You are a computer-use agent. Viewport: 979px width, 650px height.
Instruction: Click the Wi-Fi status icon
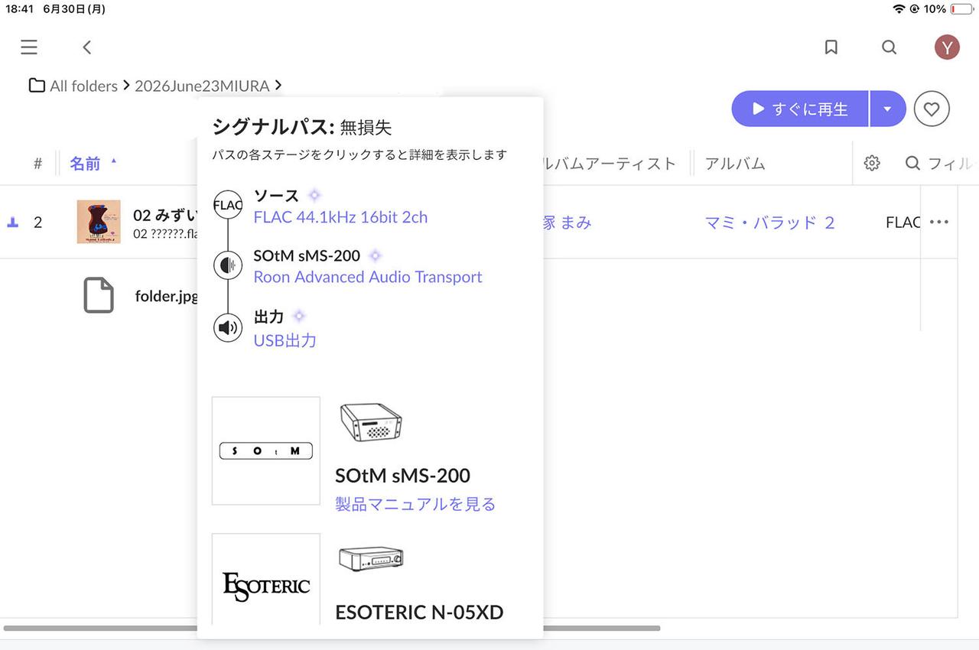click(898, 9)
